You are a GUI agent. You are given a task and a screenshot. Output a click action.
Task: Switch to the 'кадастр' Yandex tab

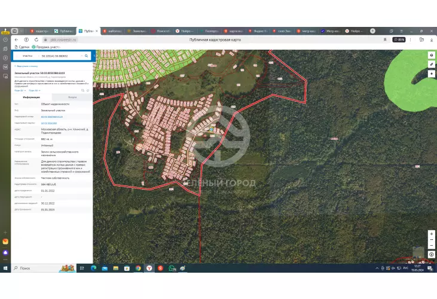[x=39, y=31]
